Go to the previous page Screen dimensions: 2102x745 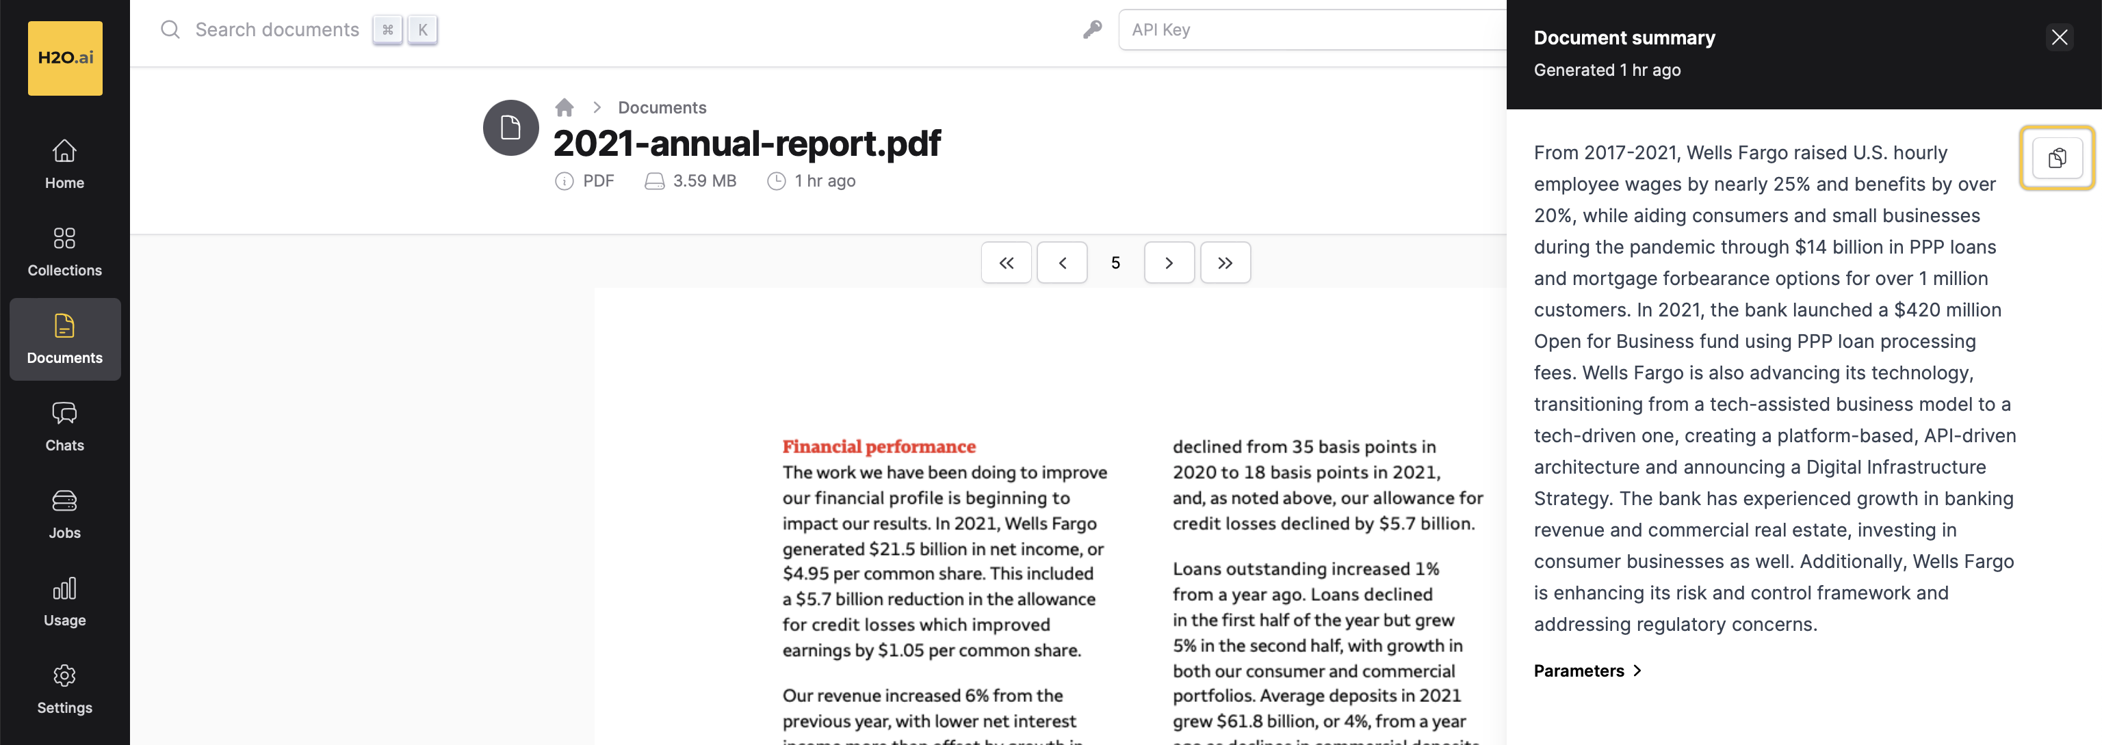pyautogui.click(x=1062, y=262)
